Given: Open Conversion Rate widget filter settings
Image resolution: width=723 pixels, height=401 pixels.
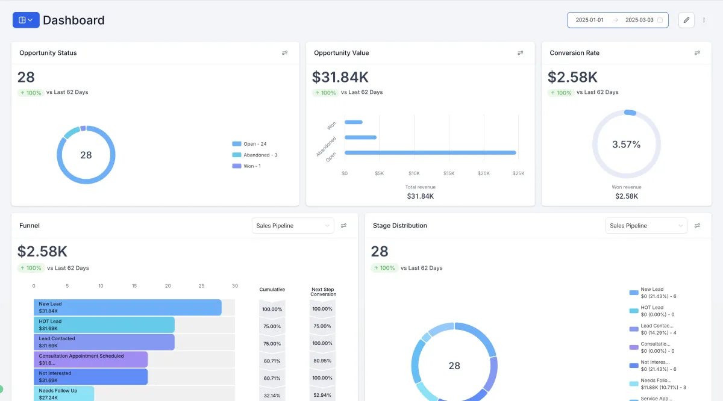Looking at the screenshot, I should (697, 53).
